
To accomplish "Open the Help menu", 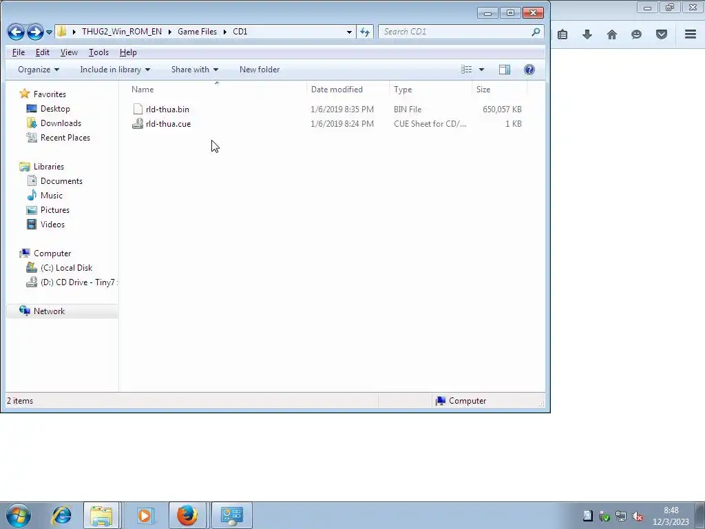I will coord(128,52).
